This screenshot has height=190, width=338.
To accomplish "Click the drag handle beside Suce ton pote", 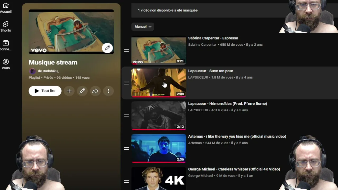I will pos(126,83).
